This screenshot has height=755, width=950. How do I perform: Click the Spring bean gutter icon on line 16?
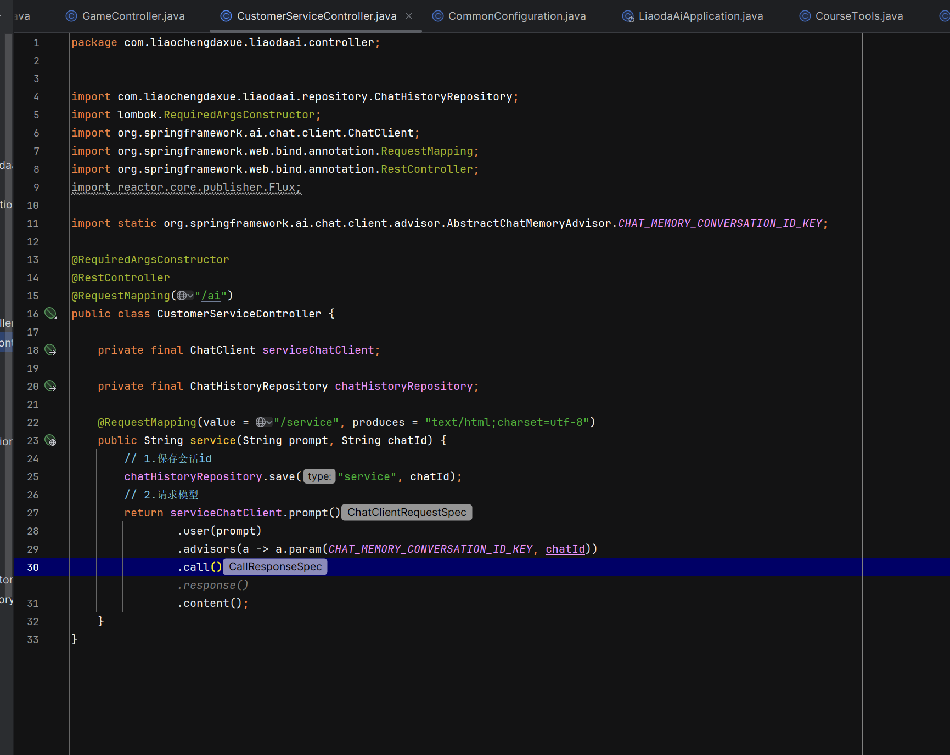click(x=50, y=313)
